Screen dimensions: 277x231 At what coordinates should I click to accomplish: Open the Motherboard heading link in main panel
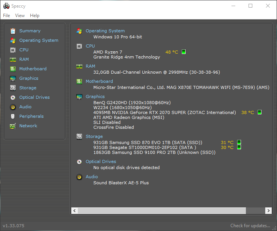(99, 81)
